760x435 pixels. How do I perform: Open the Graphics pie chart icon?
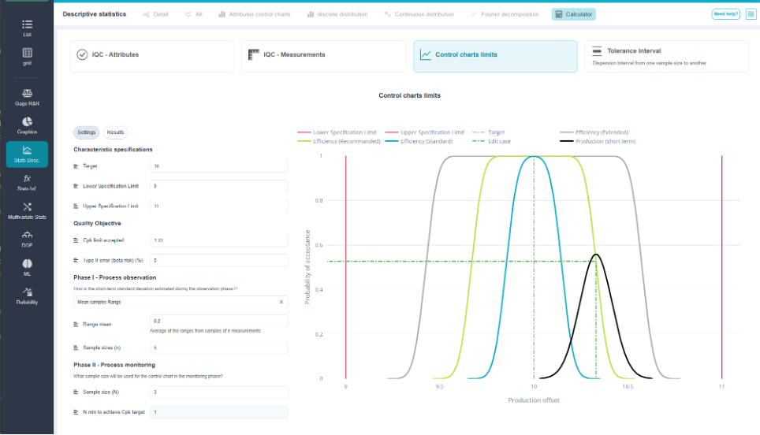pyautogui.click(x=27, y=125)
